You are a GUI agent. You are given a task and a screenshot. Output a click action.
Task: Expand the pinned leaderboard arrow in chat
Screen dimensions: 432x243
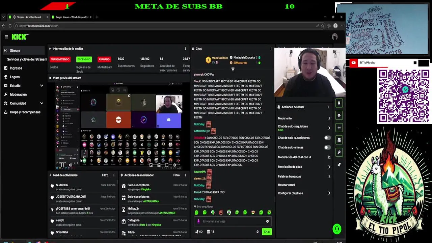(233, 69)
